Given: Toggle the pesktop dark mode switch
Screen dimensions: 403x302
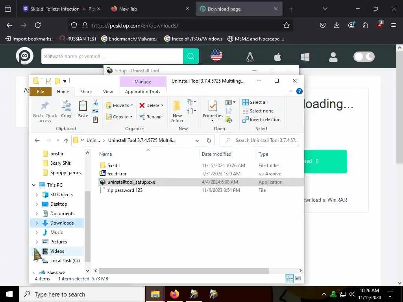Looking at the screenshot, I should (364, 57).
